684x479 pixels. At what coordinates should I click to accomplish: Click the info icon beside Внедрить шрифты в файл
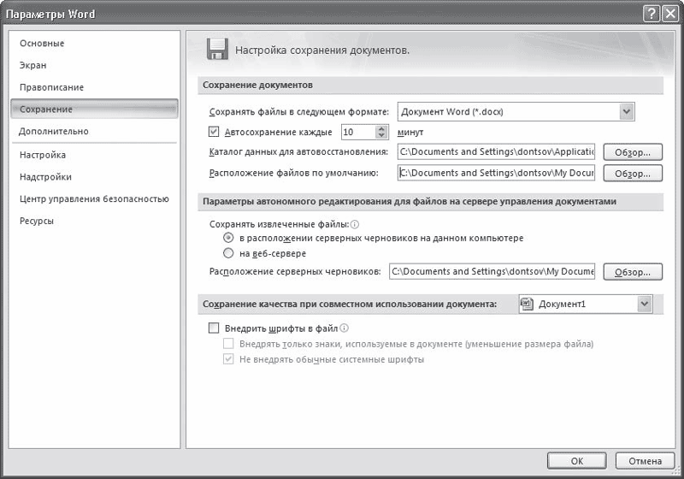(x=344, y=328)
